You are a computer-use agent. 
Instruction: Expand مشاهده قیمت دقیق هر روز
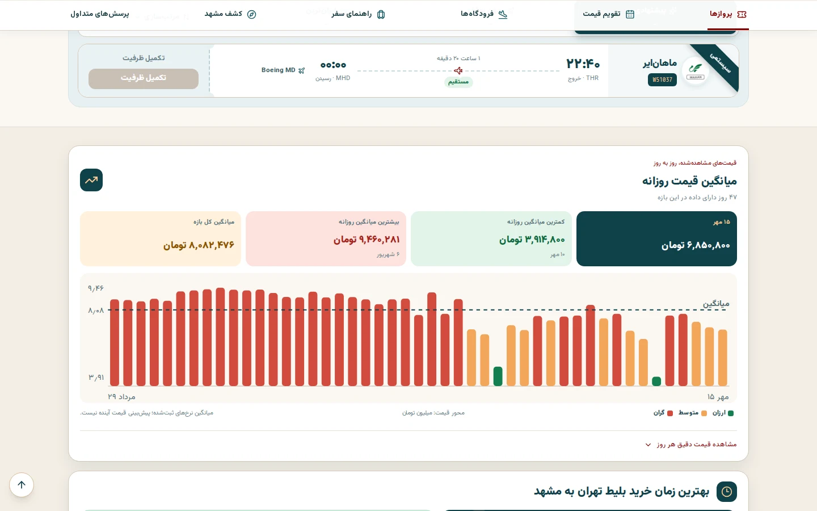[x=691, y=444]
